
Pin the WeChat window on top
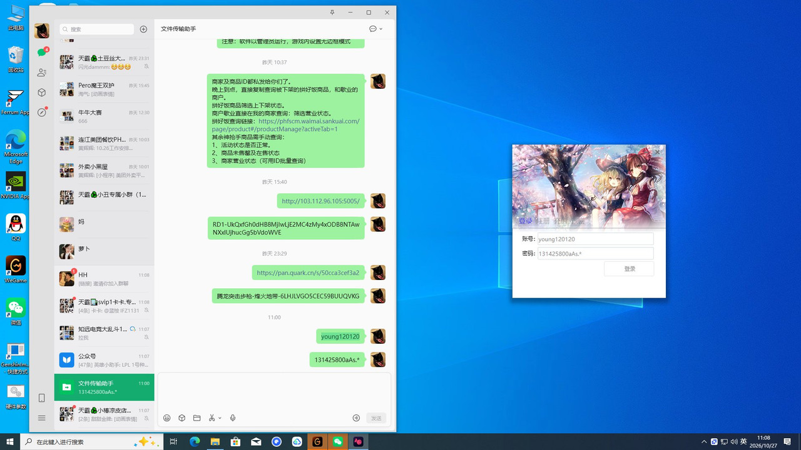point(332,12)
